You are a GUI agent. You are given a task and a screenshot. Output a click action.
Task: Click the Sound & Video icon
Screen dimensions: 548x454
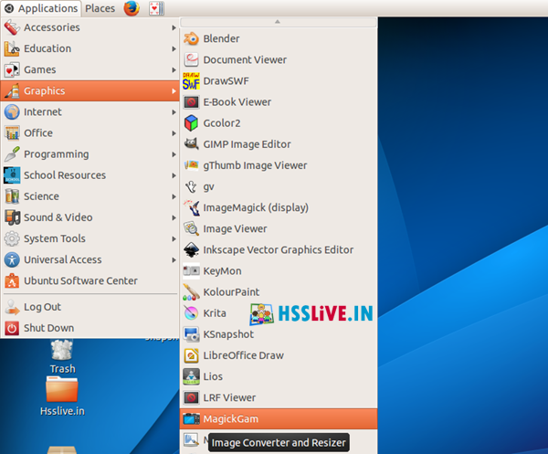click(12, 217)
